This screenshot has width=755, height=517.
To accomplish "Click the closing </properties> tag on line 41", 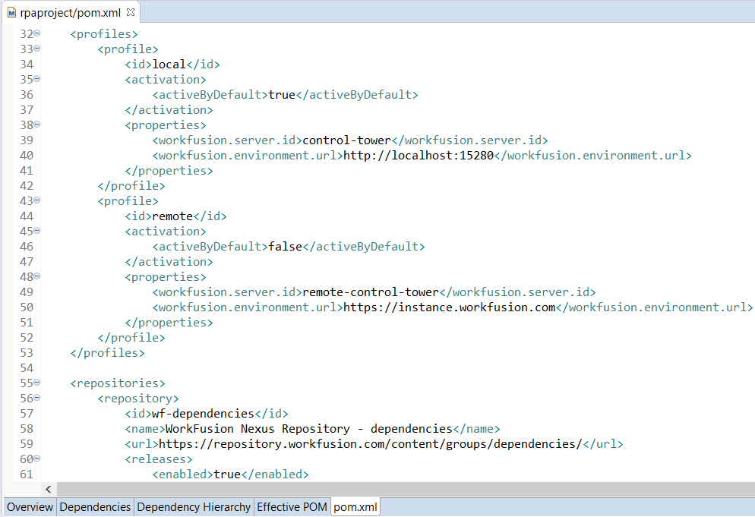I will coord(169,170).
